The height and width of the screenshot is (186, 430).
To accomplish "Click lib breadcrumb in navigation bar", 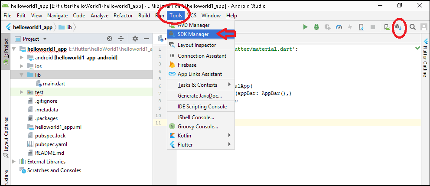I will (x=65, y=27).
